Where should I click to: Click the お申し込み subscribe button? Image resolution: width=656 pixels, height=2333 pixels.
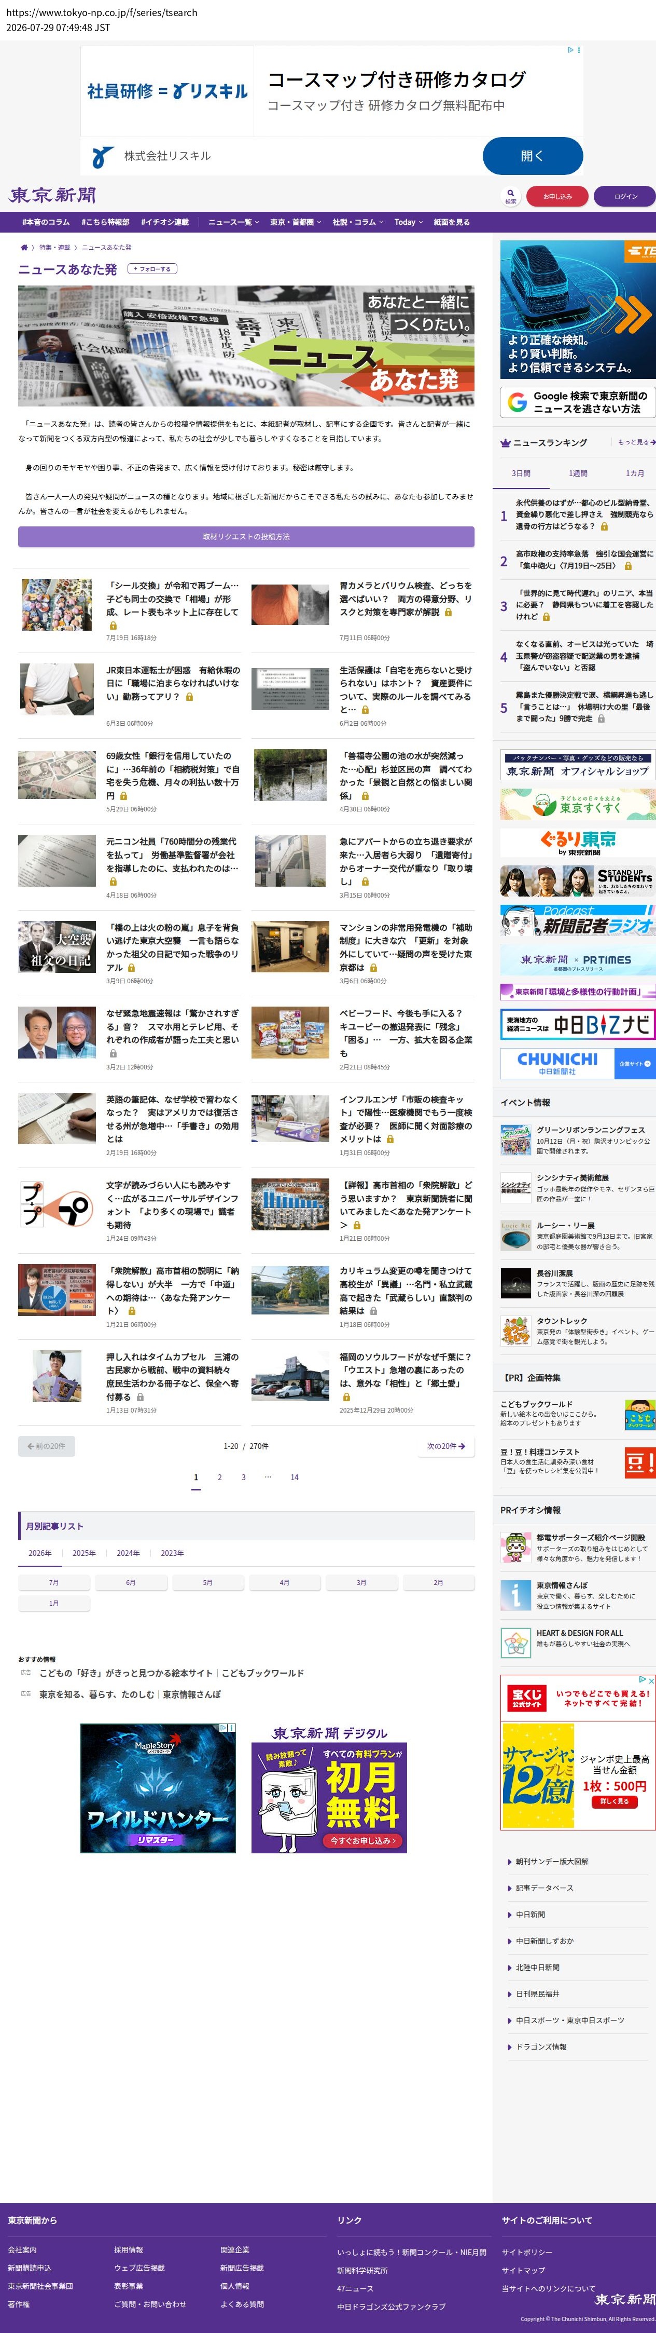tap(557, 196)
